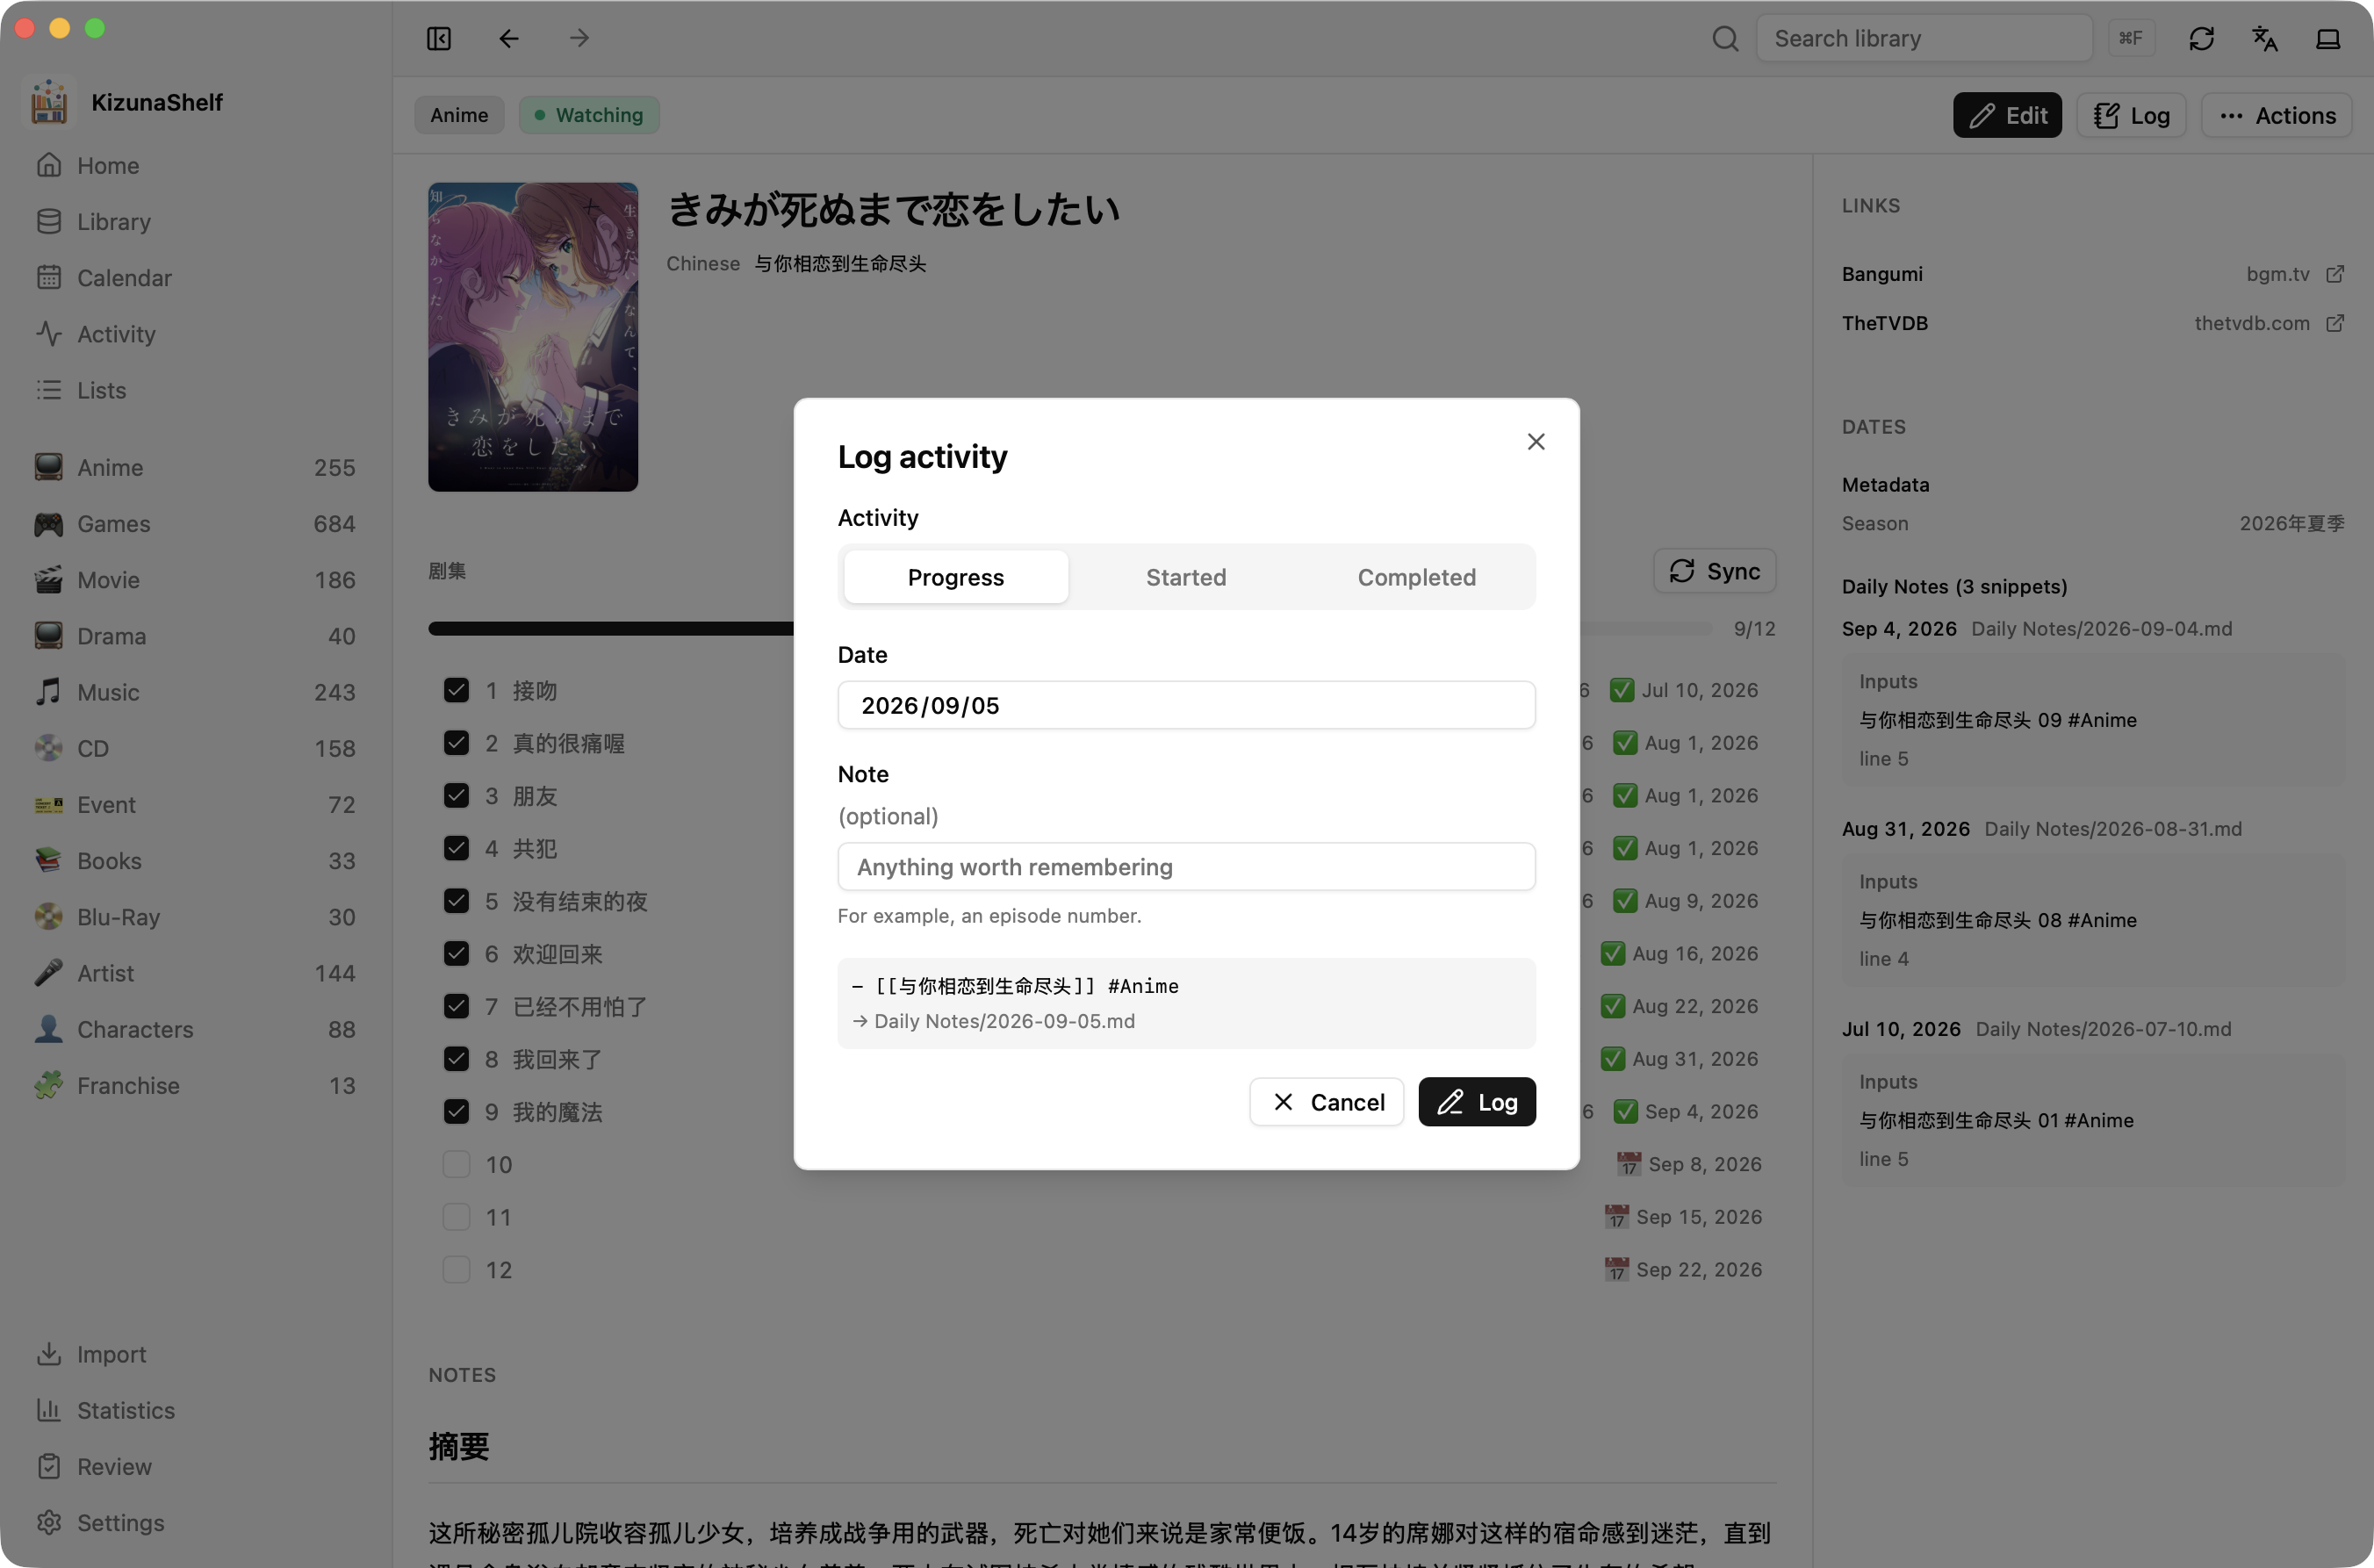Viewport: 2374px width, 1568px height.
Task: Click the layout panel icon at top right
Action: pyautogui.click(x=2328, y=38)
